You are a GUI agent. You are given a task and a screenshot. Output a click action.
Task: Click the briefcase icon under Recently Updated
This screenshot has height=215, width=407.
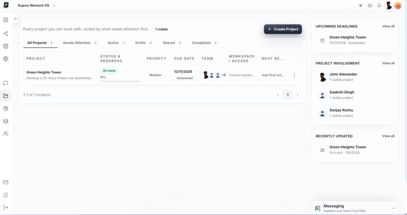(322, 150)
